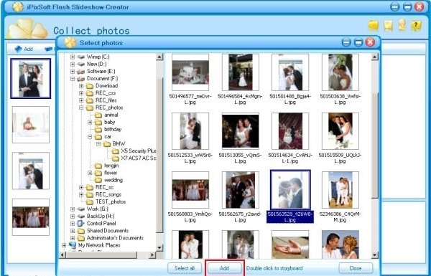
Task: Select the bridesmaids storyboard thumbnail in main window
Action: (x=31, y=217)
